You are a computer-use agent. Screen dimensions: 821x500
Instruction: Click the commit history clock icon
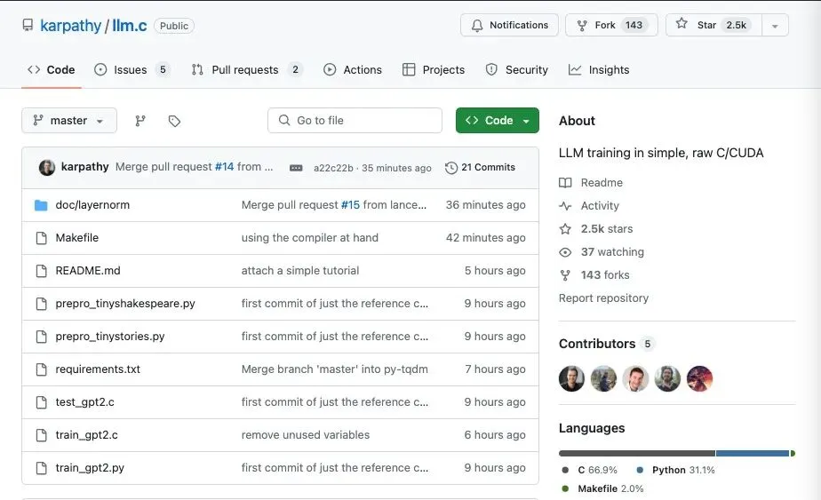(451, 168)
